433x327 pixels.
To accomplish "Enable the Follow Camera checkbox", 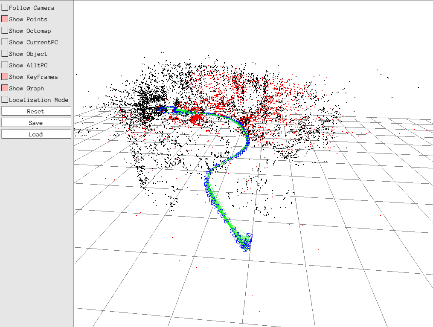I will pos(5,7).
